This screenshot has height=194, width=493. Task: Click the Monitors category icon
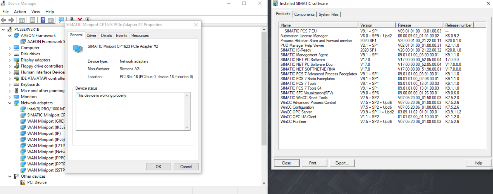tap(16, 97)
